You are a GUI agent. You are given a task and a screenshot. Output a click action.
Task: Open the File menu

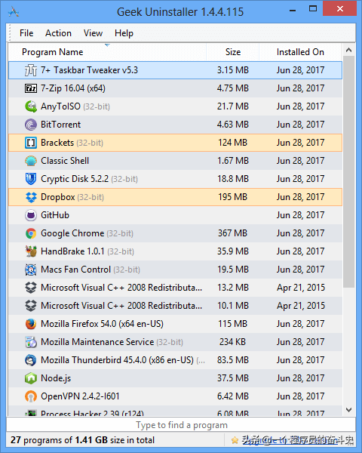(x=26, y=33)
